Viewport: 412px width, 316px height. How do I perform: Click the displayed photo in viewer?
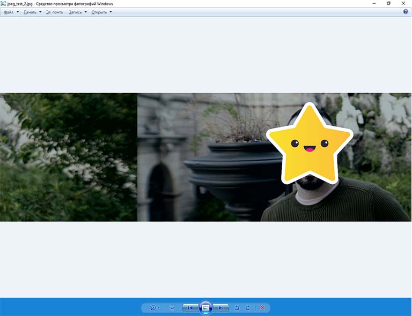point(205,157)
